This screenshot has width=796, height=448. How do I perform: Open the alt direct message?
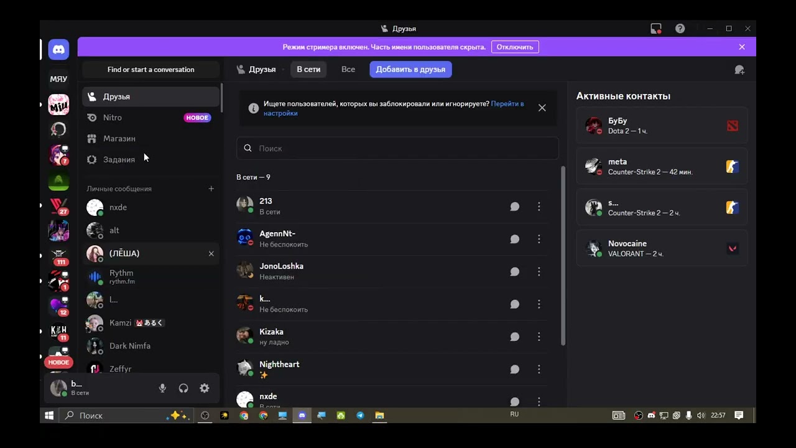click(151, 230)
